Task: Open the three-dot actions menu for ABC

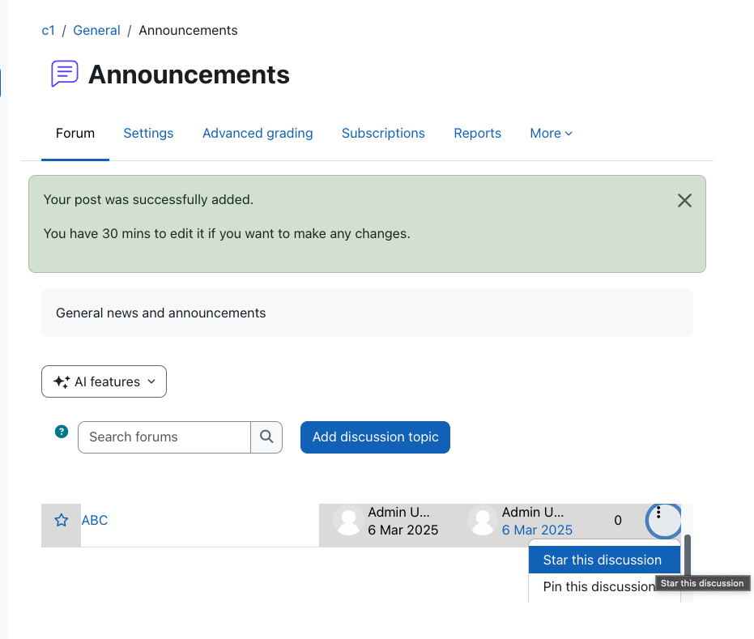Action: tap(663, 520)
